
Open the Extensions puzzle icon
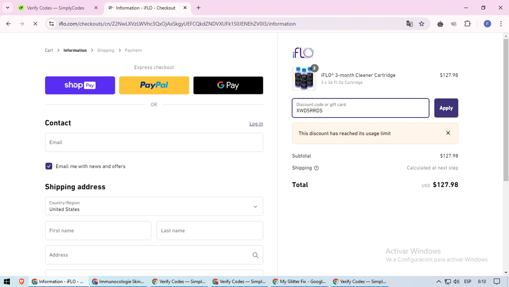coord(468,24)
